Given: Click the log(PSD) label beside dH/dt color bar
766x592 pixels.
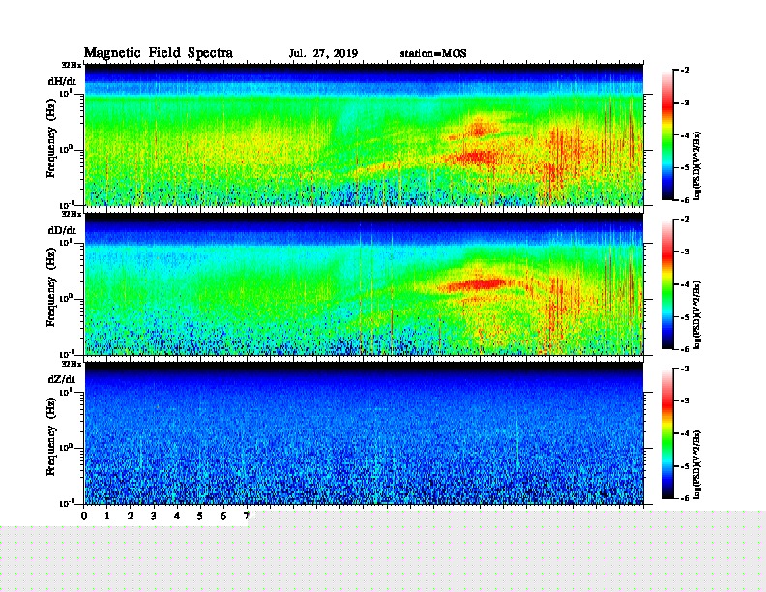Looking at the screenshot, I should tap(697, 165).
